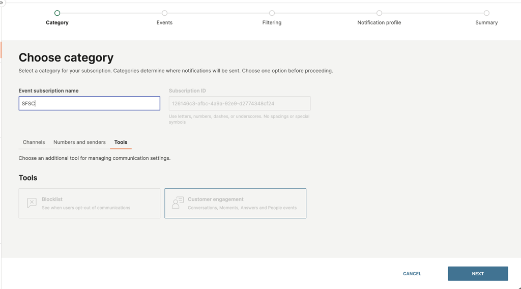The image size is (521, 289).
Task: Open the Filtering step circle
Action: (272, 13)
